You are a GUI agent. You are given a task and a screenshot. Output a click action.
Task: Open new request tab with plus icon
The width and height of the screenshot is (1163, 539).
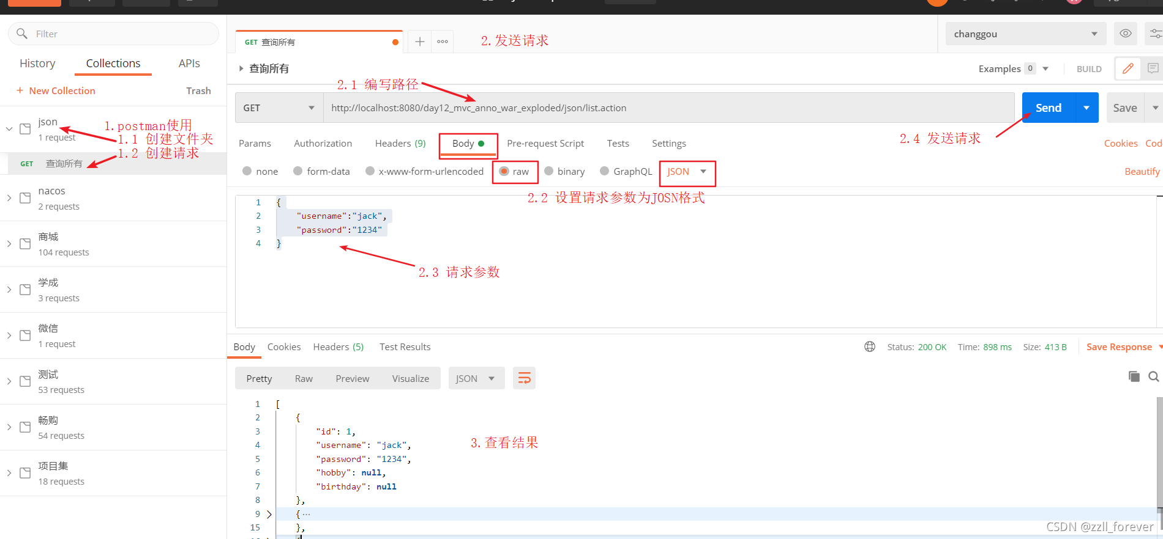coord(419,42)
